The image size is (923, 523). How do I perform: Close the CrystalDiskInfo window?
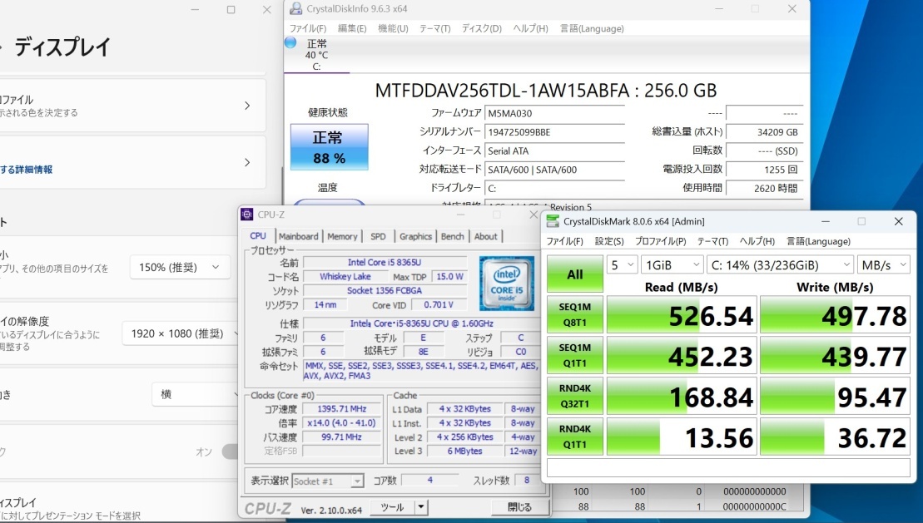(x=791, y=9)
